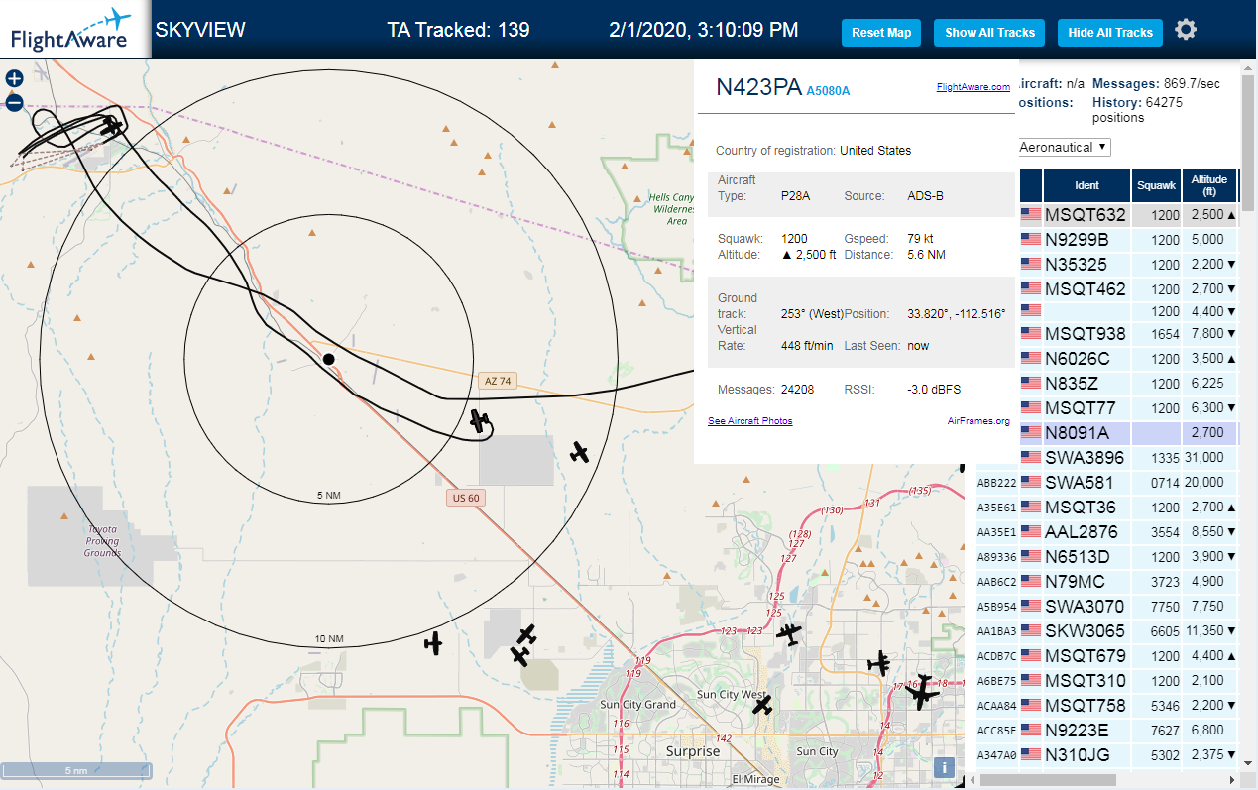
Task: Select aircraft icon on the looping track beside zoom buttons
Action: (111, 125)
